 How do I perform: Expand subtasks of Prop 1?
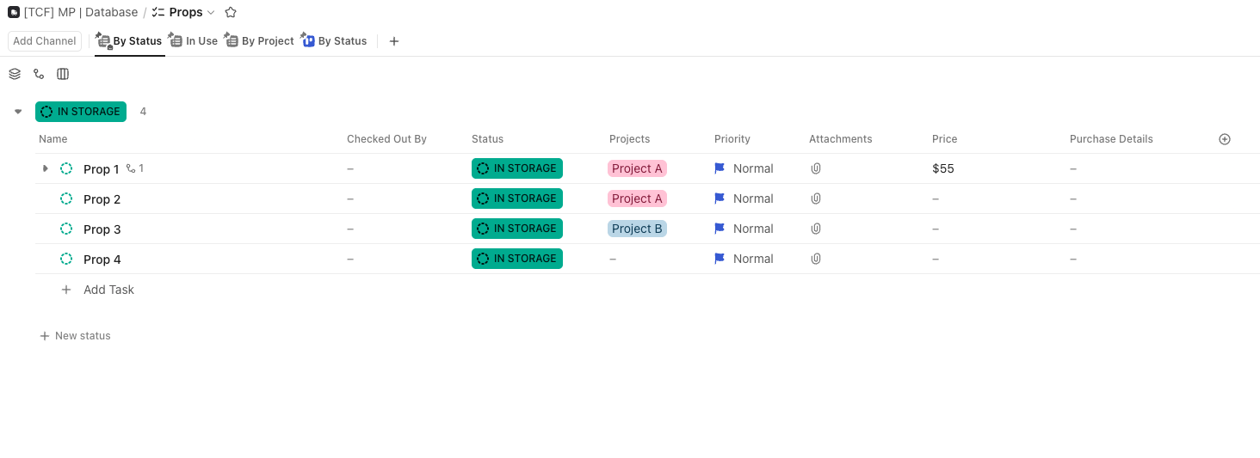pos(46,168)
